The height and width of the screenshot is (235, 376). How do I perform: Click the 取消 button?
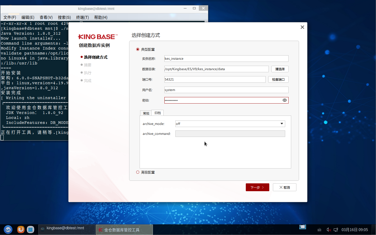(x=285, y=187)
